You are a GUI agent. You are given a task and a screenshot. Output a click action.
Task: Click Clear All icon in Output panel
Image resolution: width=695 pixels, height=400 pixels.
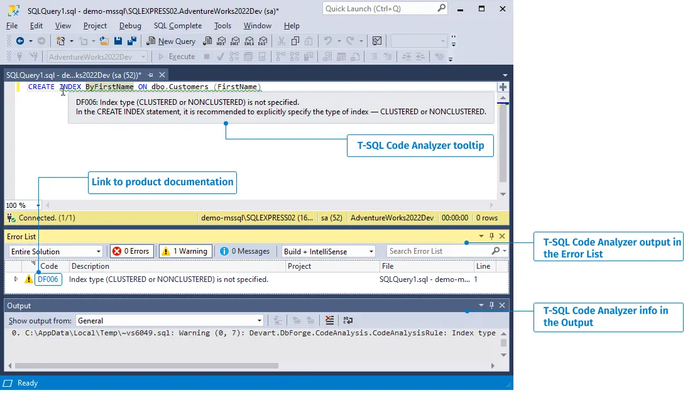point(330,320)
